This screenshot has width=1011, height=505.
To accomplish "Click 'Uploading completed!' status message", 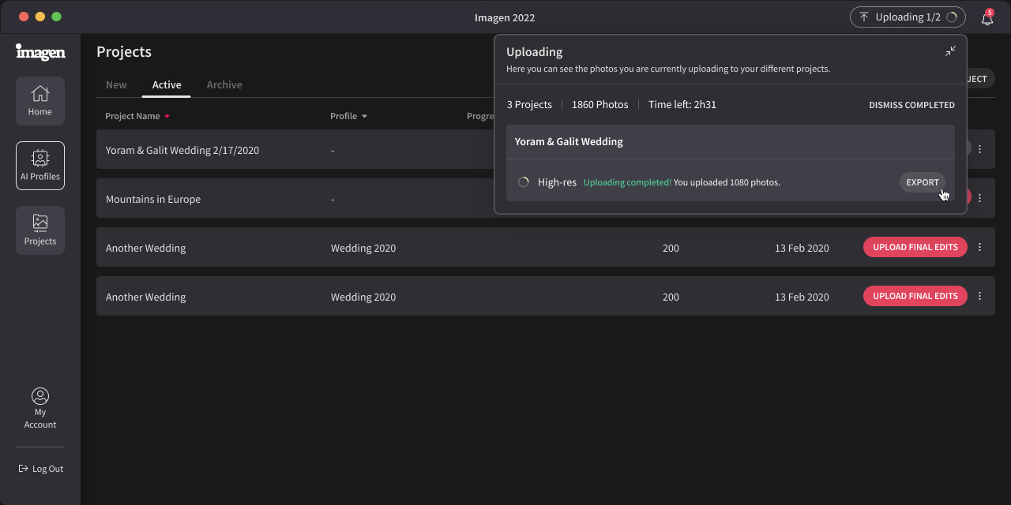I will click(x=628, y=182).
